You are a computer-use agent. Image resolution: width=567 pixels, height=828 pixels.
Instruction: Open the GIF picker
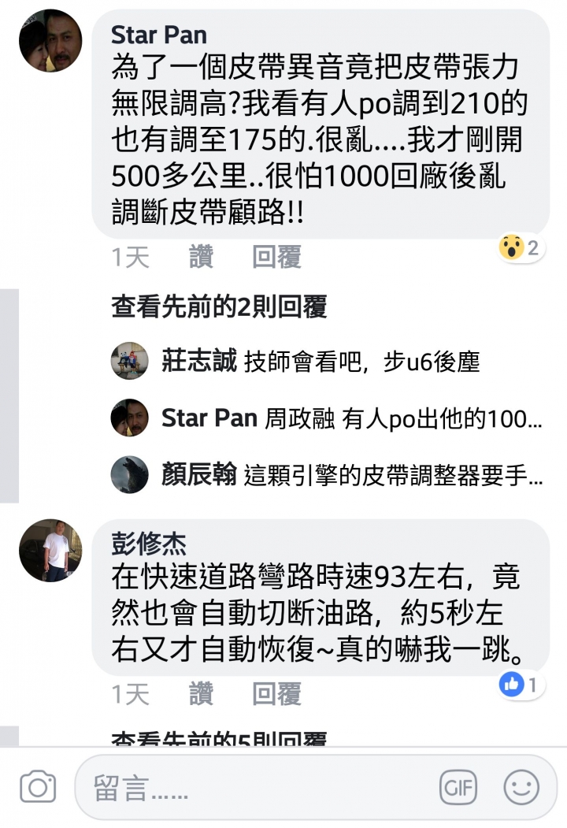[458, 787]
